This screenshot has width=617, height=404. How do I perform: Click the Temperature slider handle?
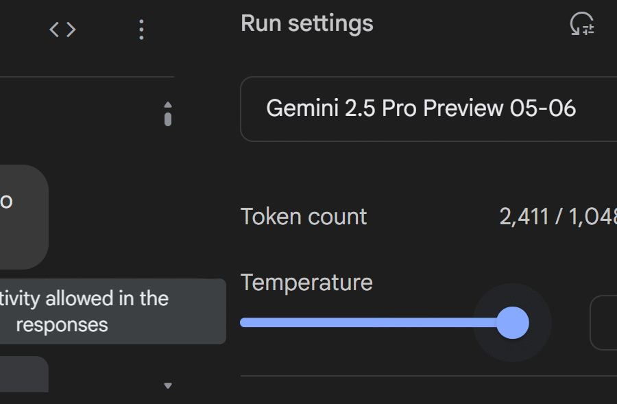pyautogui.click(x=512, y=322)
